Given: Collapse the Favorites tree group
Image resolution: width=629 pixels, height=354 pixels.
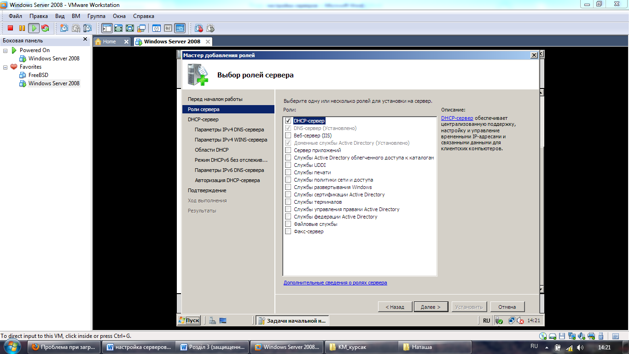Looking at the screenshot, I should pos(6,67).
